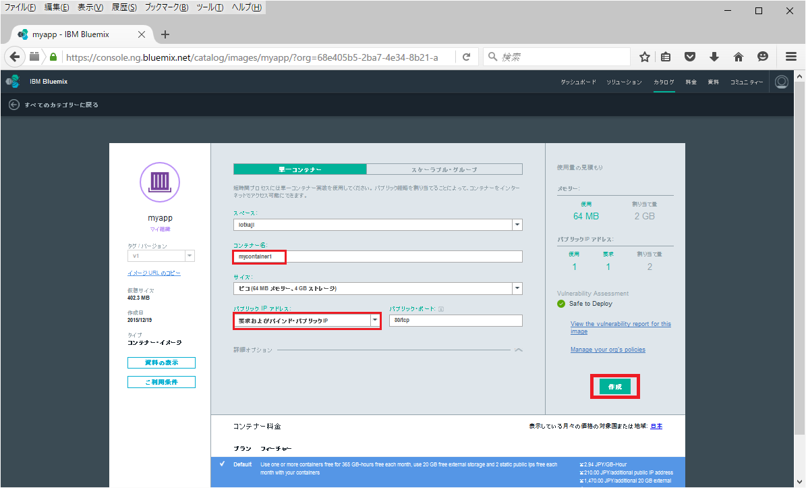Click the search magnifier icon
The width and height of the screenshot is (806, 488).
492,57
